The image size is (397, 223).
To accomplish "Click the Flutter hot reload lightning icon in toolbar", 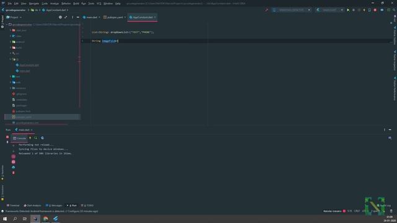I will coord(364,10).
